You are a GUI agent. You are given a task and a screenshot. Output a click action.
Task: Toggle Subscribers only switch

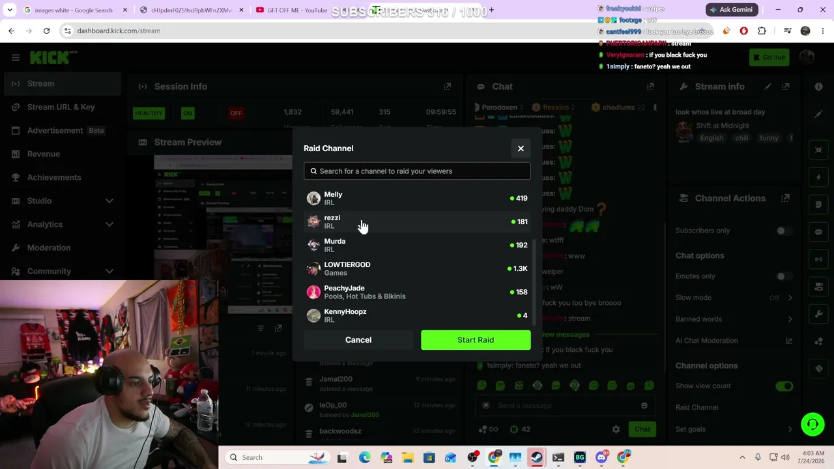(x=784, y=231)
